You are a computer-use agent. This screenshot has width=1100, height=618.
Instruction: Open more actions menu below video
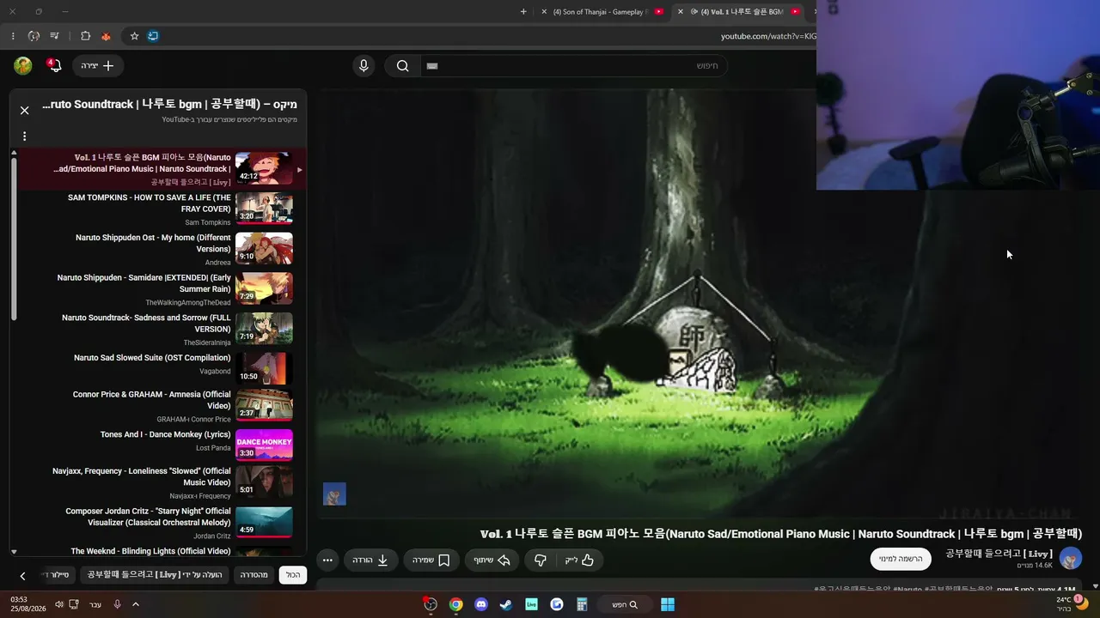pyautogui.click(x=327, y=560)
